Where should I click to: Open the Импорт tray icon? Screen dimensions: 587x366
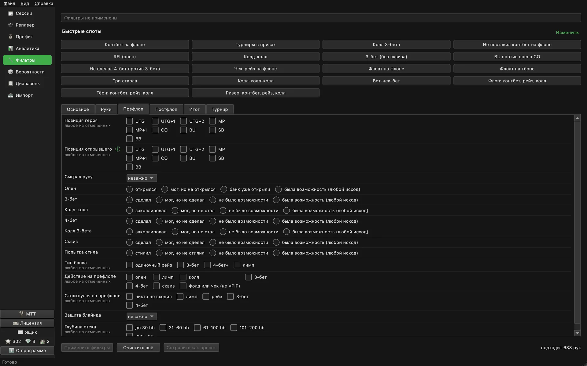point(10,95)
